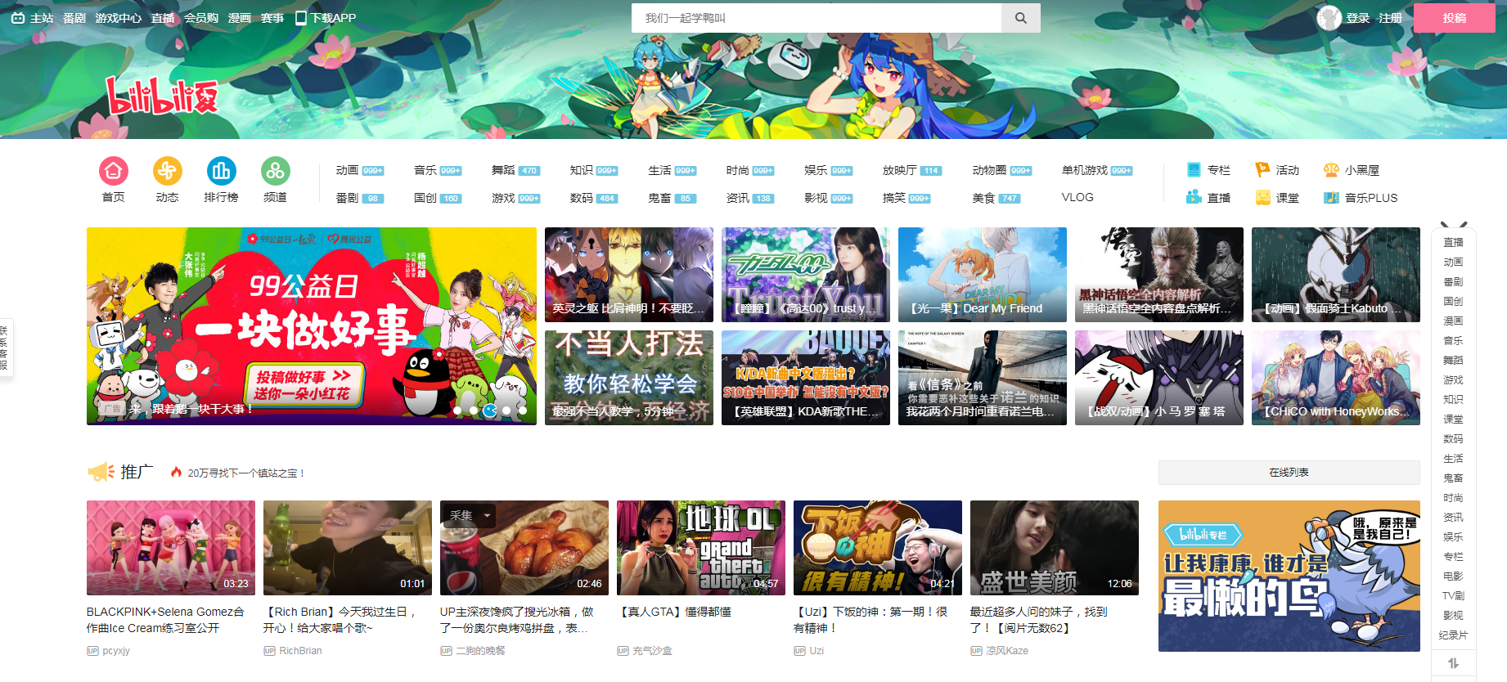Viewport: 1507px width, 682px height.
Task: Open the 排行榜 ranking icon
Action: (x=221, y=171)
